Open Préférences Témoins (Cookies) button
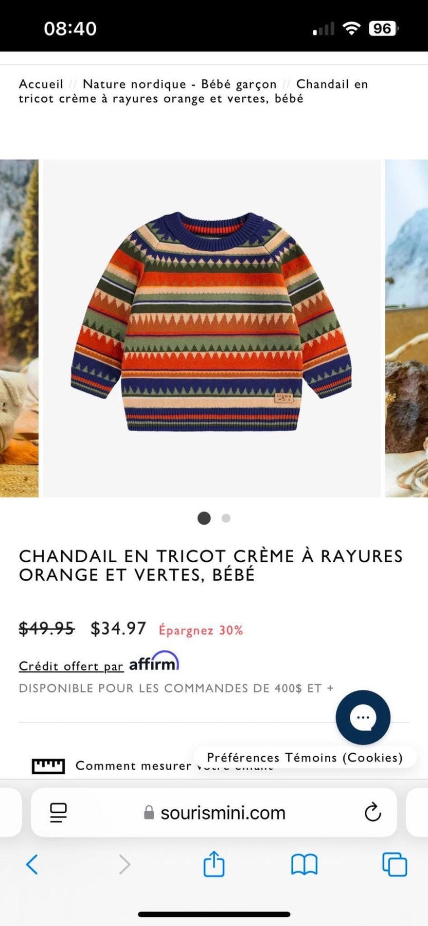 tap(305, 757)
